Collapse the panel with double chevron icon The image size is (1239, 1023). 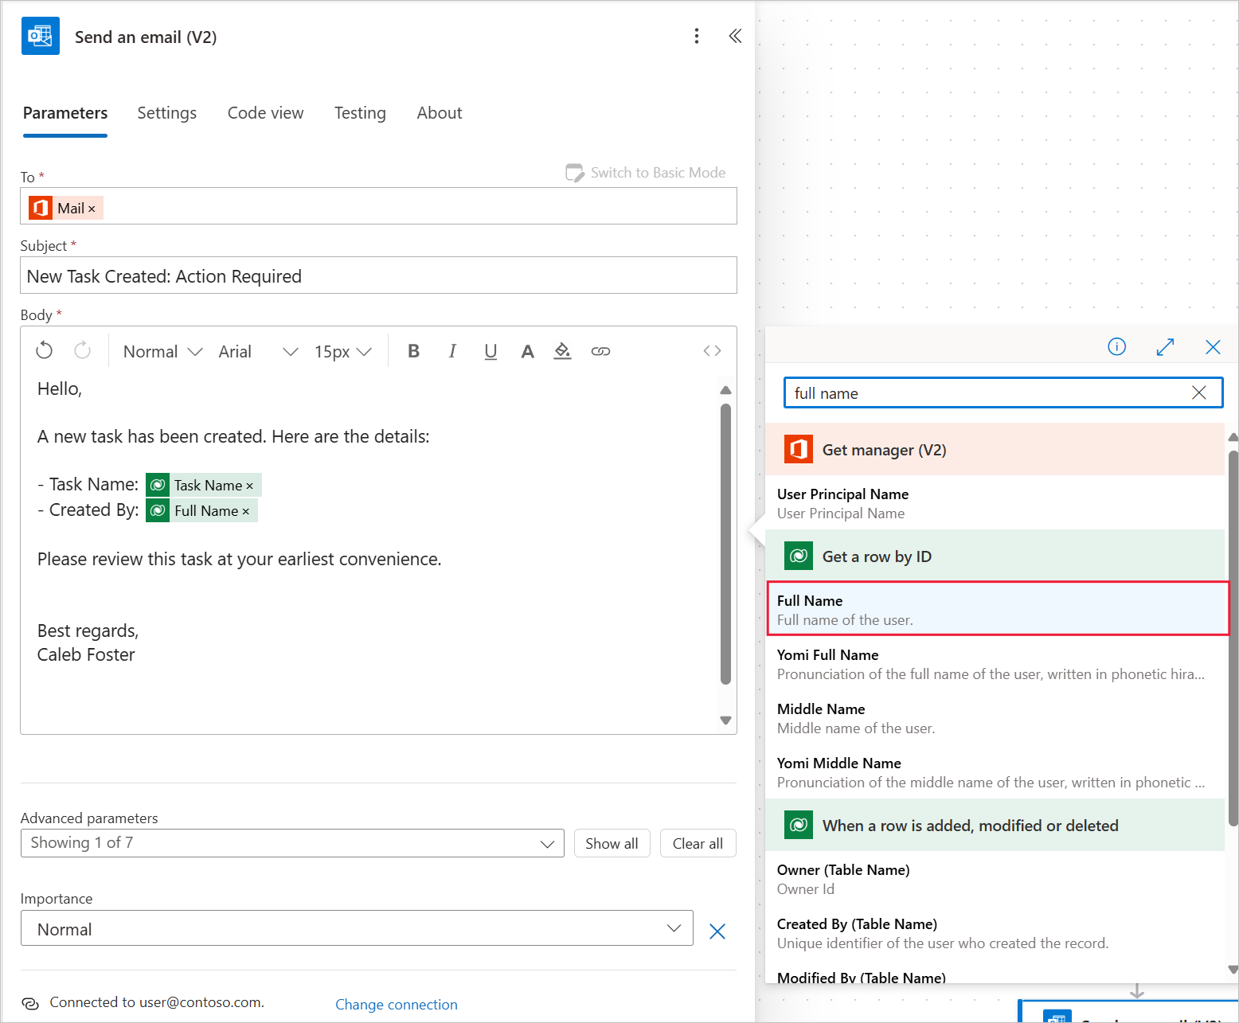pos(735,36)
